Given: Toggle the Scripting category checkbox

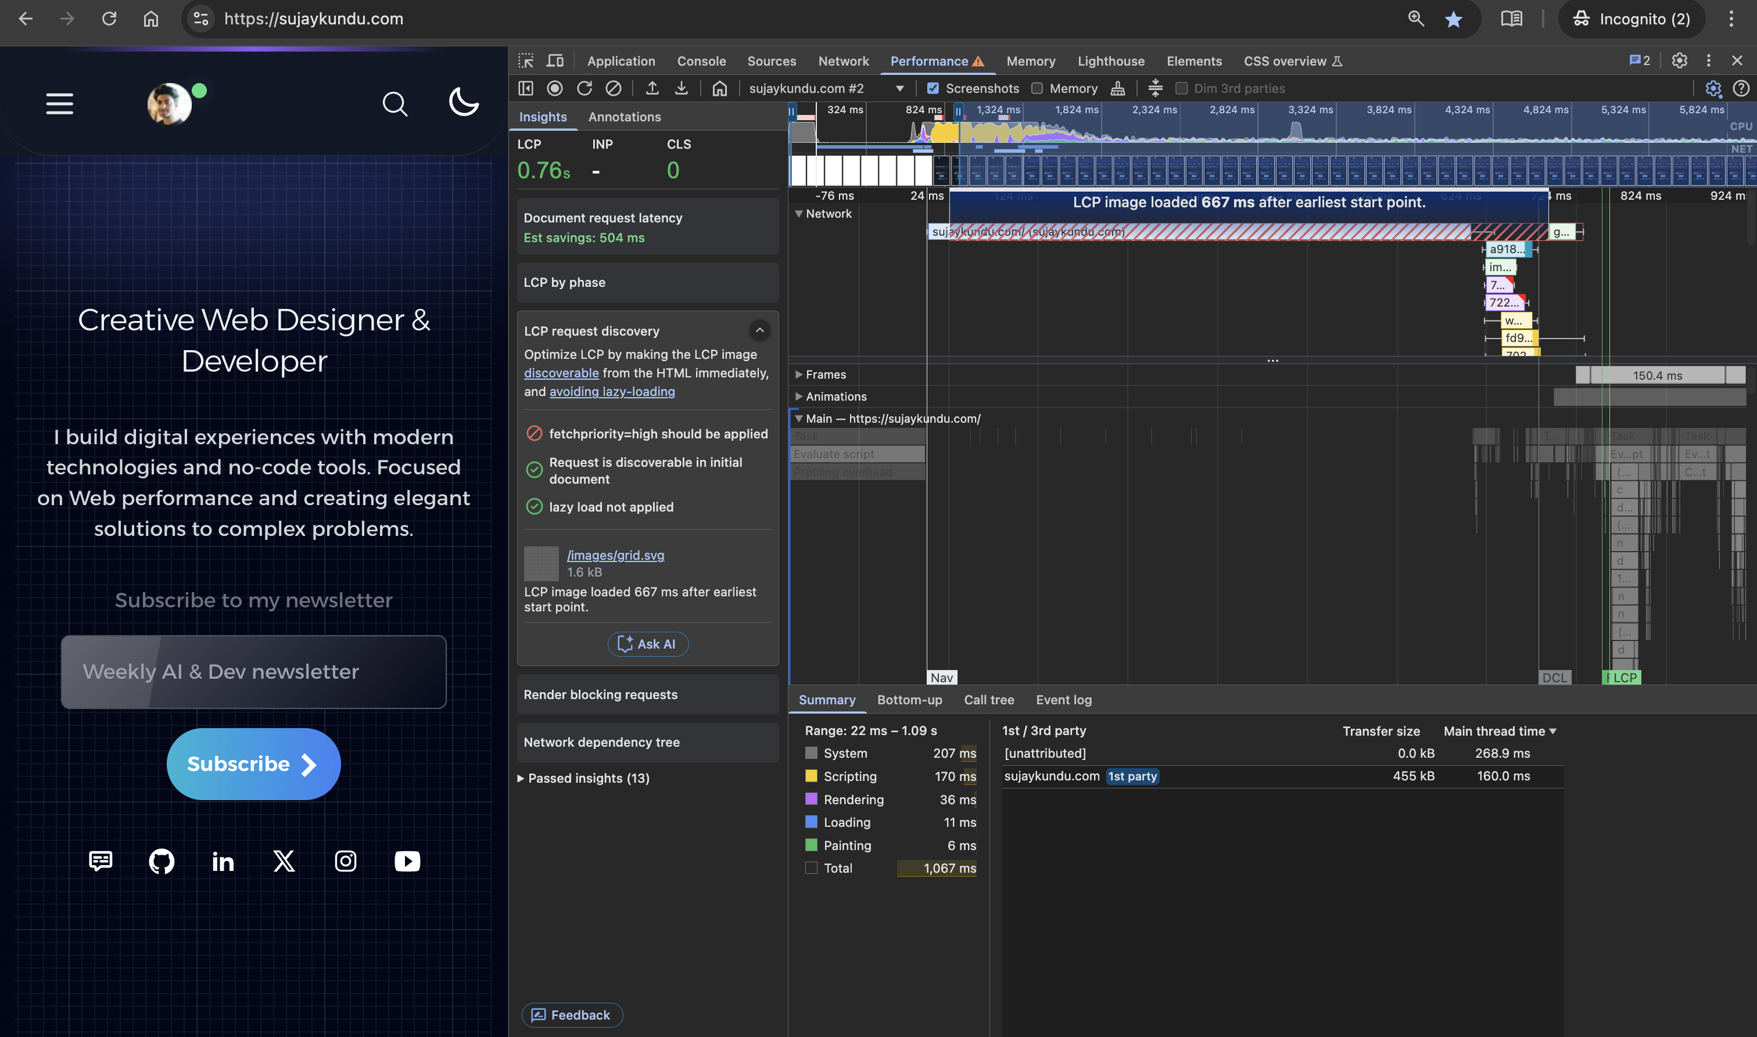Looking at the screenshot, I should pyautogui.click(x=811, y=776).
